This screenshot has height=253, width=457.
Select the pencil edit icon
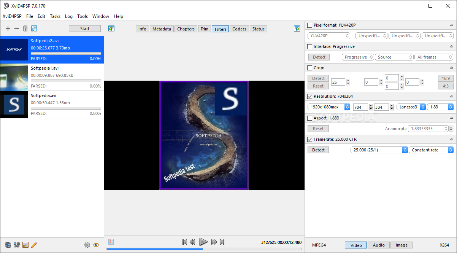pyautogui.click(x=34, y=245)
